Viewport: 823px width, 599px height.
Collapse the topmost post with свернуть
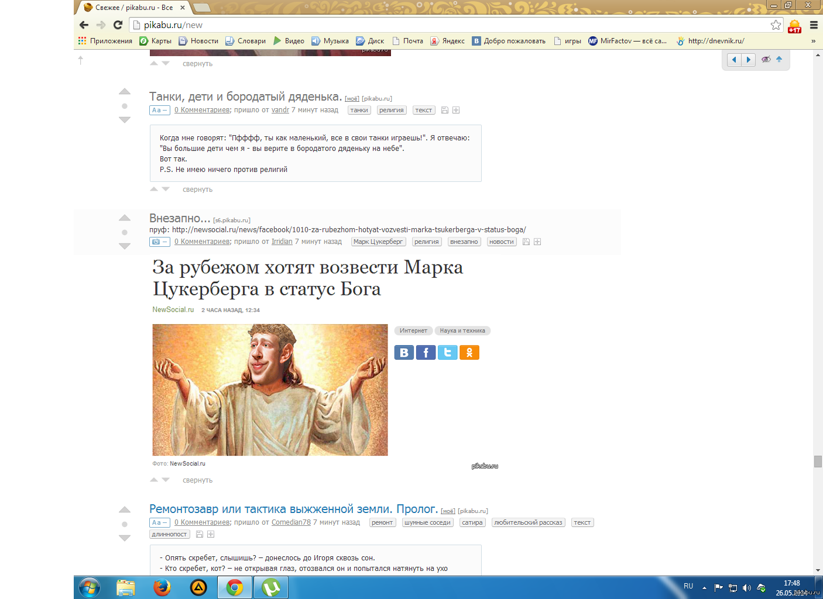[x=197, y=64]
